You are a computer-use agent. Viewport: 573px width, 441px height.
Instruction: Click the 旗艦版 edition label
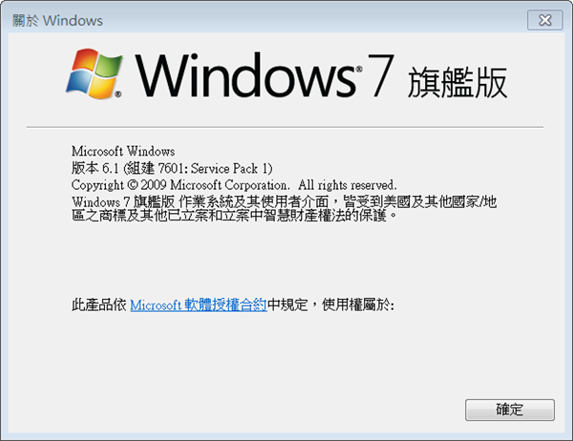pos(457,83)
